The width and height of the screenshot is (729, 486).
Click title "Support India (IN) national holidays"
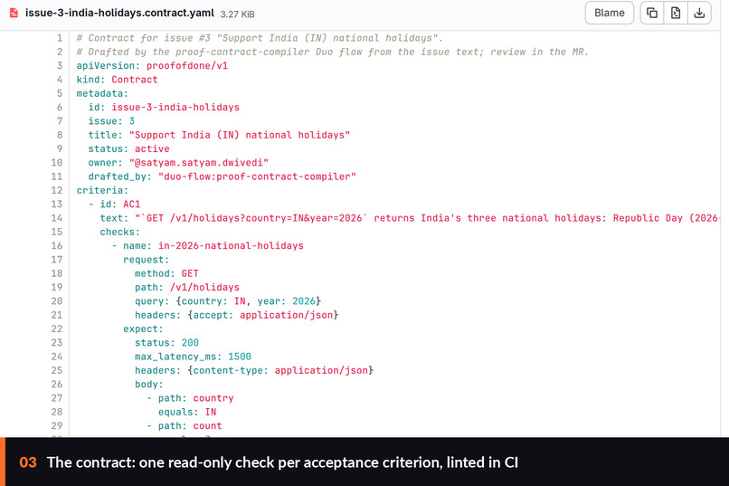pyautogui.click(x=240, y=135)
